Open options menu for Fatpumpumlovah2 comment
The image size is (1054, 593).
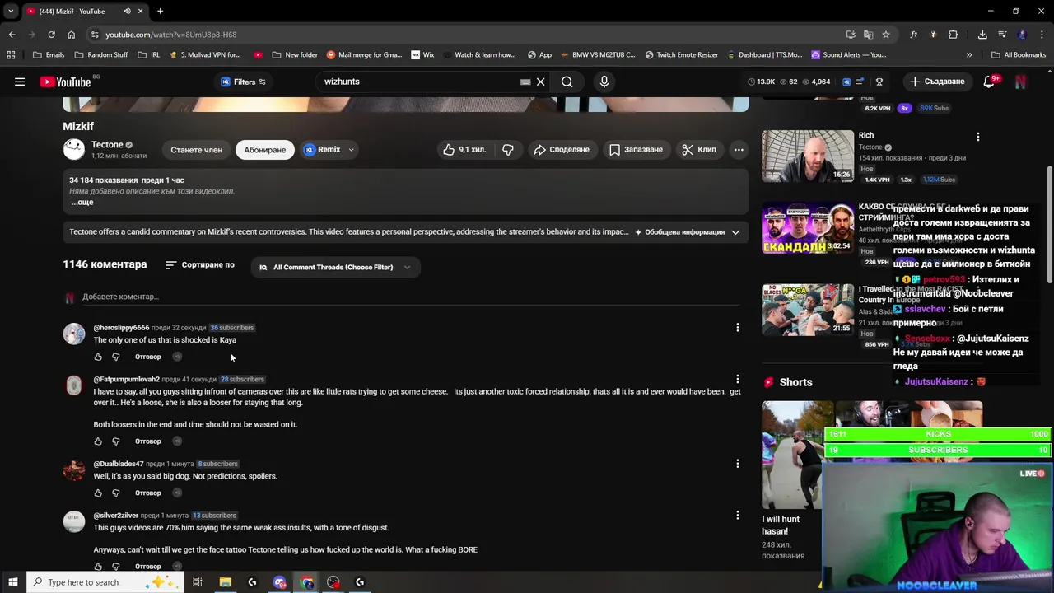click(738, 380)
